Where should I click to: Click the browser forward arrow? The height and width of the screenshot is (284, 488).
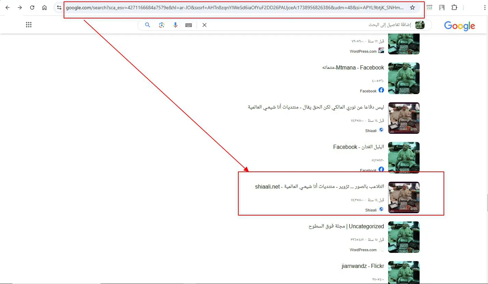click(x=20, y=8)
